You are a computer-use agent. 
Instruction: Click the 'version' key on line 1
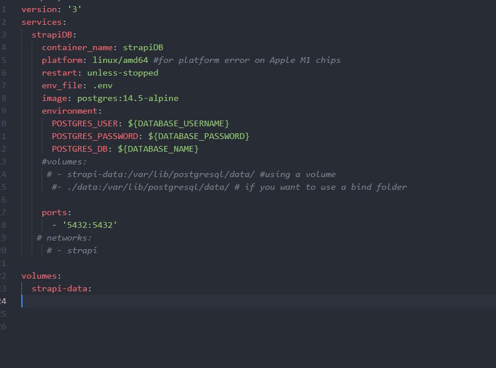pos(39,9)
